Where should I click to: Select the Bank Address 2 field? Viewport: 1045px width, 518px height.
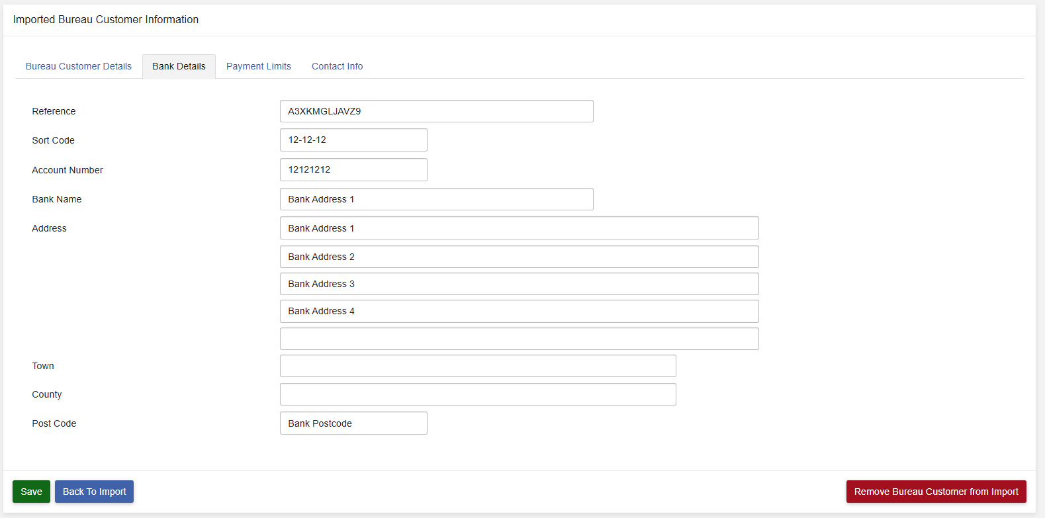[520, 257]
